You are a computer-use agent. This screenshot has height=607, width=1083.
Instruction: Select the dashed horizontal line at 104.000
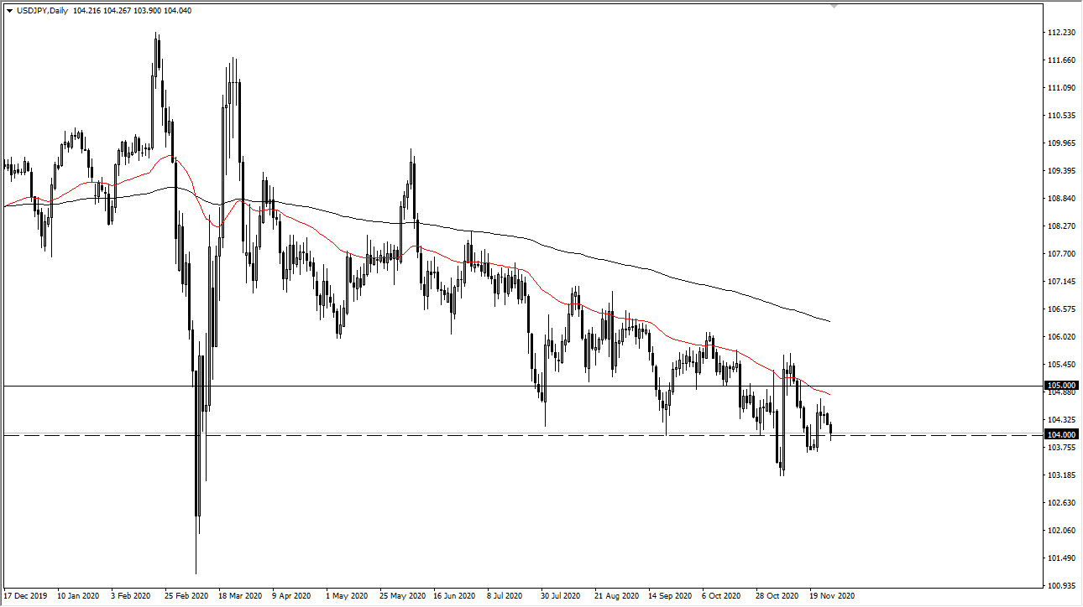point(504,433)
